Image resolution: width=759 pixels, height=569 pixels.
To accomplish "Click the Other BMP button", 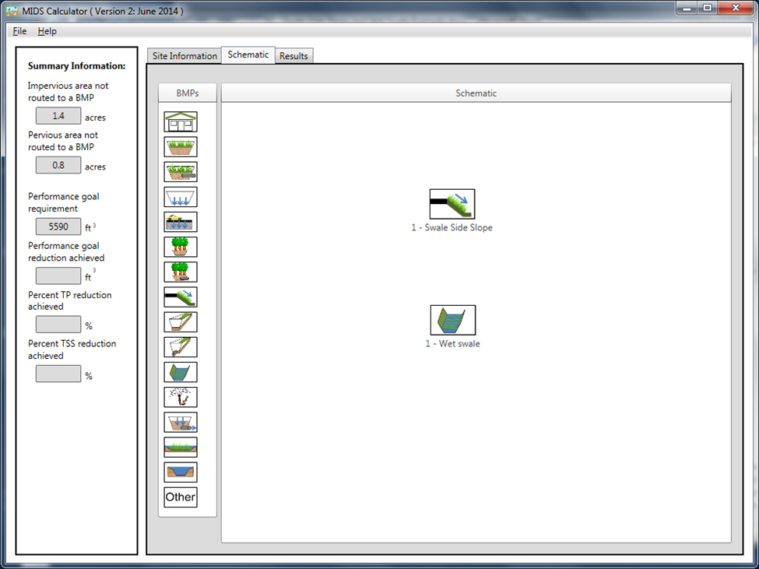I will tap(181, 497).
